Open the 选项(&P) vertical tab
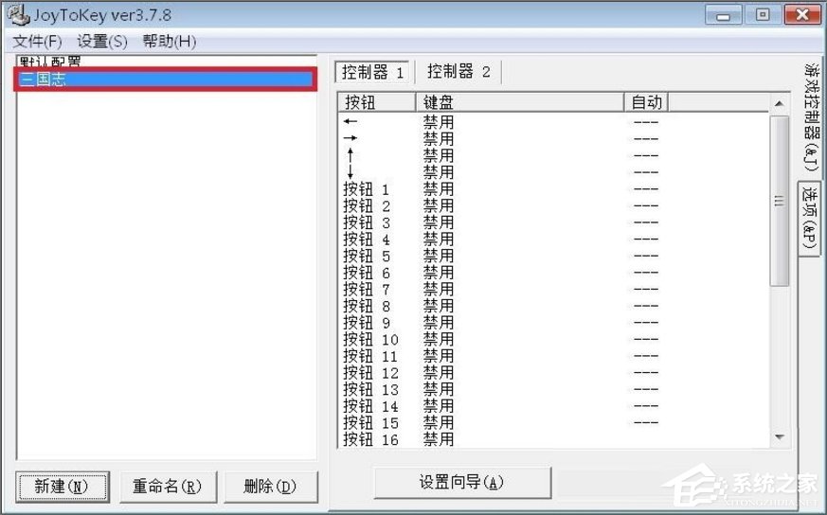The image size is (827, 515). [810, 218]
